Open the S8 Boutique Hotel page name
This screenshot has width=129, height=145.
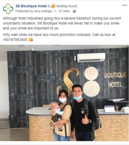31,6
